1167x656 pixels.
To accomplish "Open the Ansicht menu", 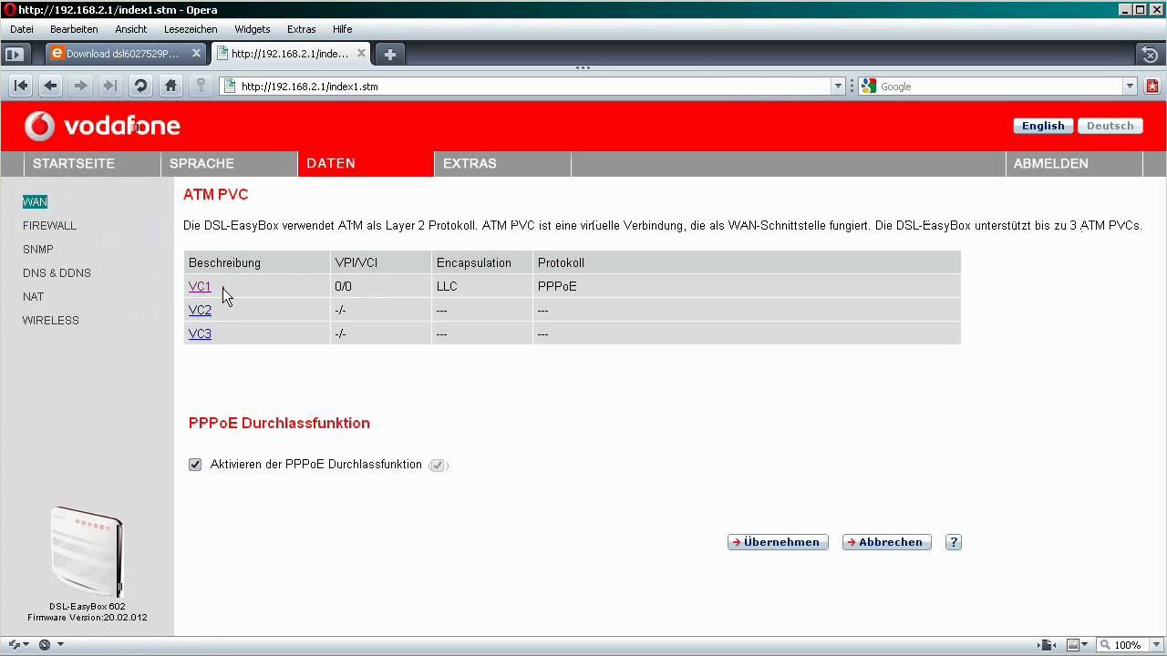I will tap(131, 29).
